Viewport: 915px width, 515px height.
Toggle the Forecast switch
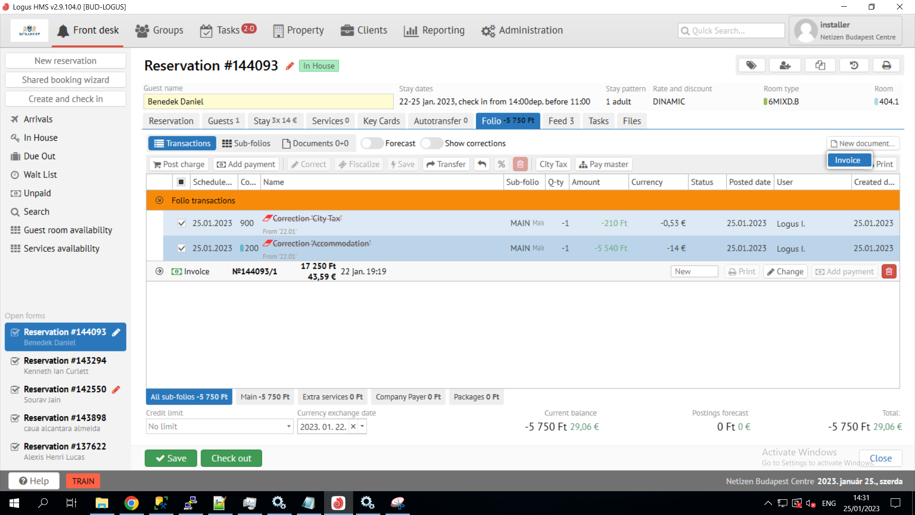372,143
